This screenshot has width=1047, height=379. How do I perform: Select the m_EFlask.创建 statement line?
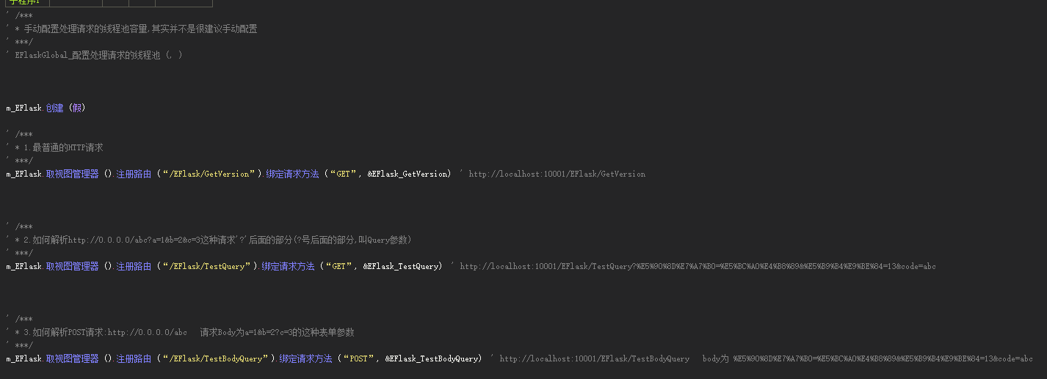[46, 108]
